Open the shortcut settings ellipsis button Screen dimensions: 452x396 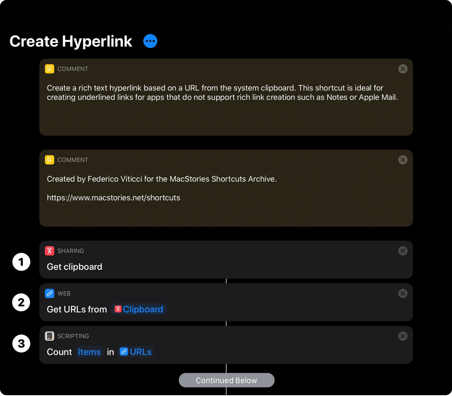pos(150,41)
